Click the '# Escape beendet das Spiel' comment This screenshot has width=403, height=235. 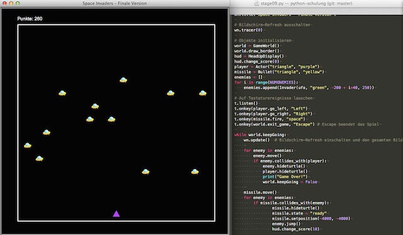348,124
